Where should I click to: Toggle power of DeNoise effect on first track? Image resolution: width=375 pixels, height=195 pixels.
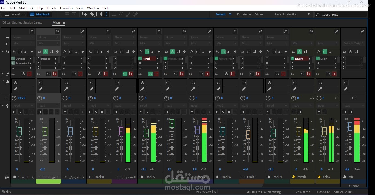pos(13,58)
